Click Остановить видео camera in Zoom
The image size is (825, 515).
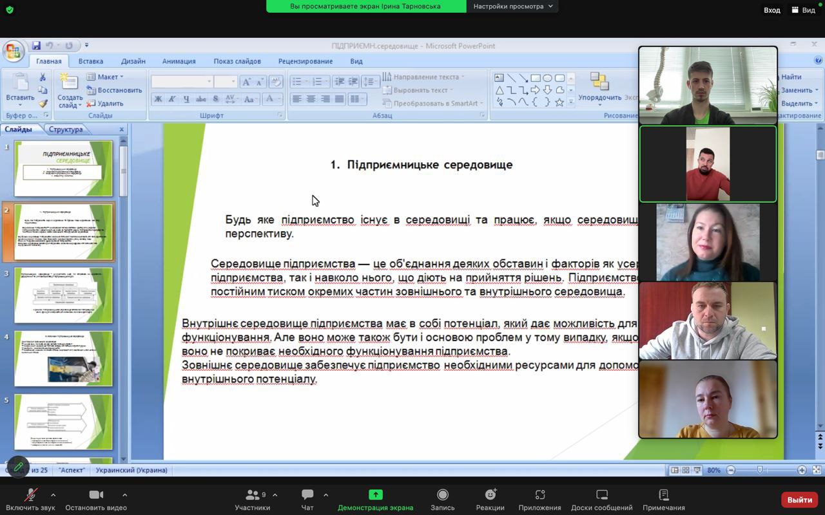pyautogui.click(x=96, y=500)
